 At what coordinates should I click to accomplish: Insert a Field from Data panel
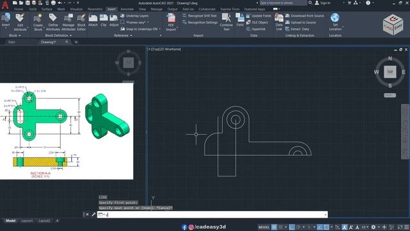(240, 20)
